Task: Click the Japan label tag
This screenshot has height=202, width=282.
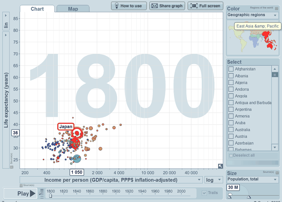Action: point(66,127)
